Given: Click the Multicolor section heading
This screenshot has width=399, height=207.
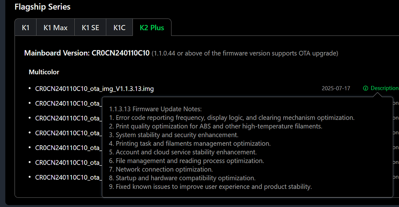Looking at the screenshot, I should click(x=44, y=72).
